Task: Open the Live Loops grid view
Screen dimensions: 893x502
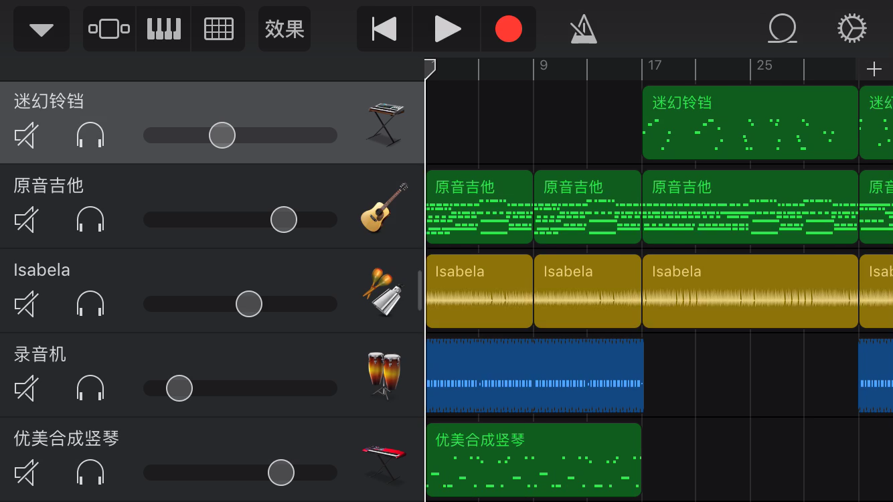Action: coord(218,29)
